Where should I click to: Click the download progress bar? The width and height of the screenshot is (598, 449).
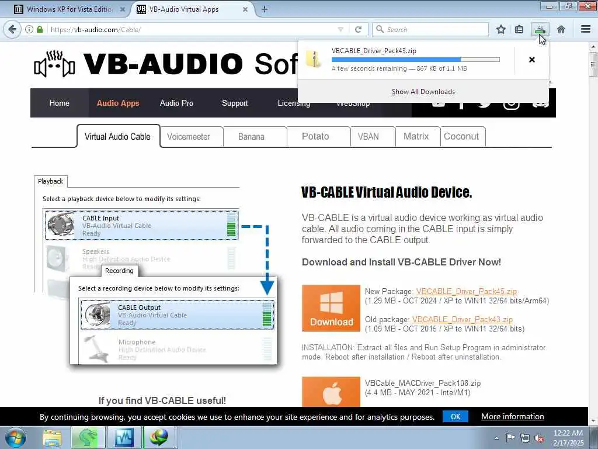416,60
